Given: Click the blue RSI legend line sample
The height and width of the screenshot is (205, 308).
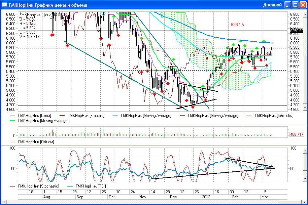Looking at the screenshot, I should [70, 186].
